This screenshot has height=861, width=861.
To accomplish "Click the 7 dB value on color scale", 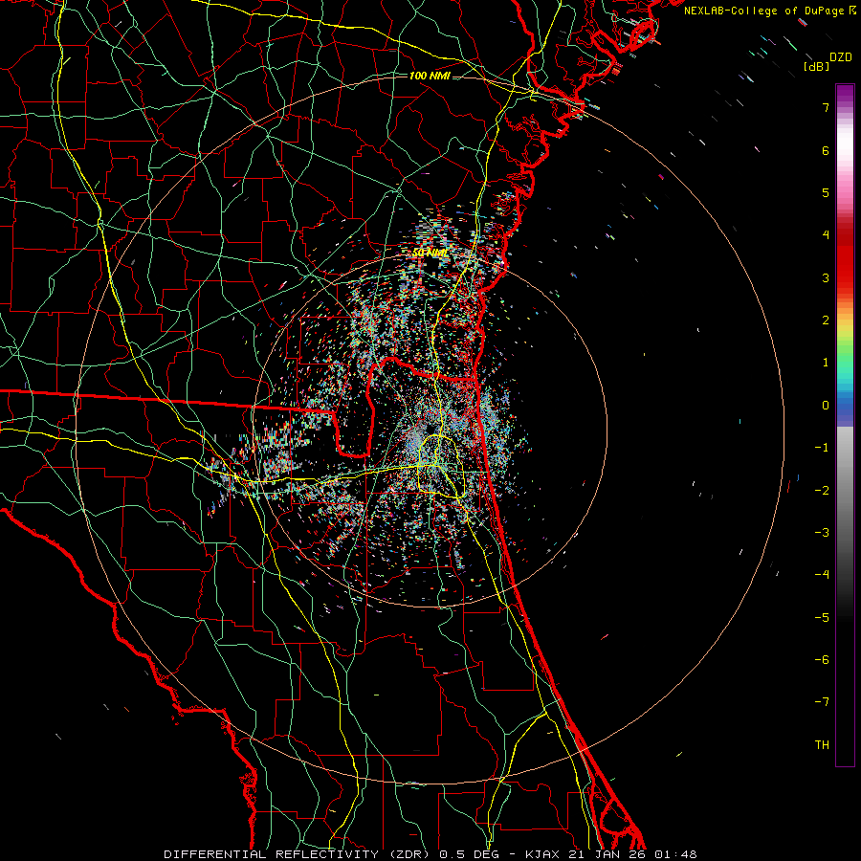I will [826, 107].
